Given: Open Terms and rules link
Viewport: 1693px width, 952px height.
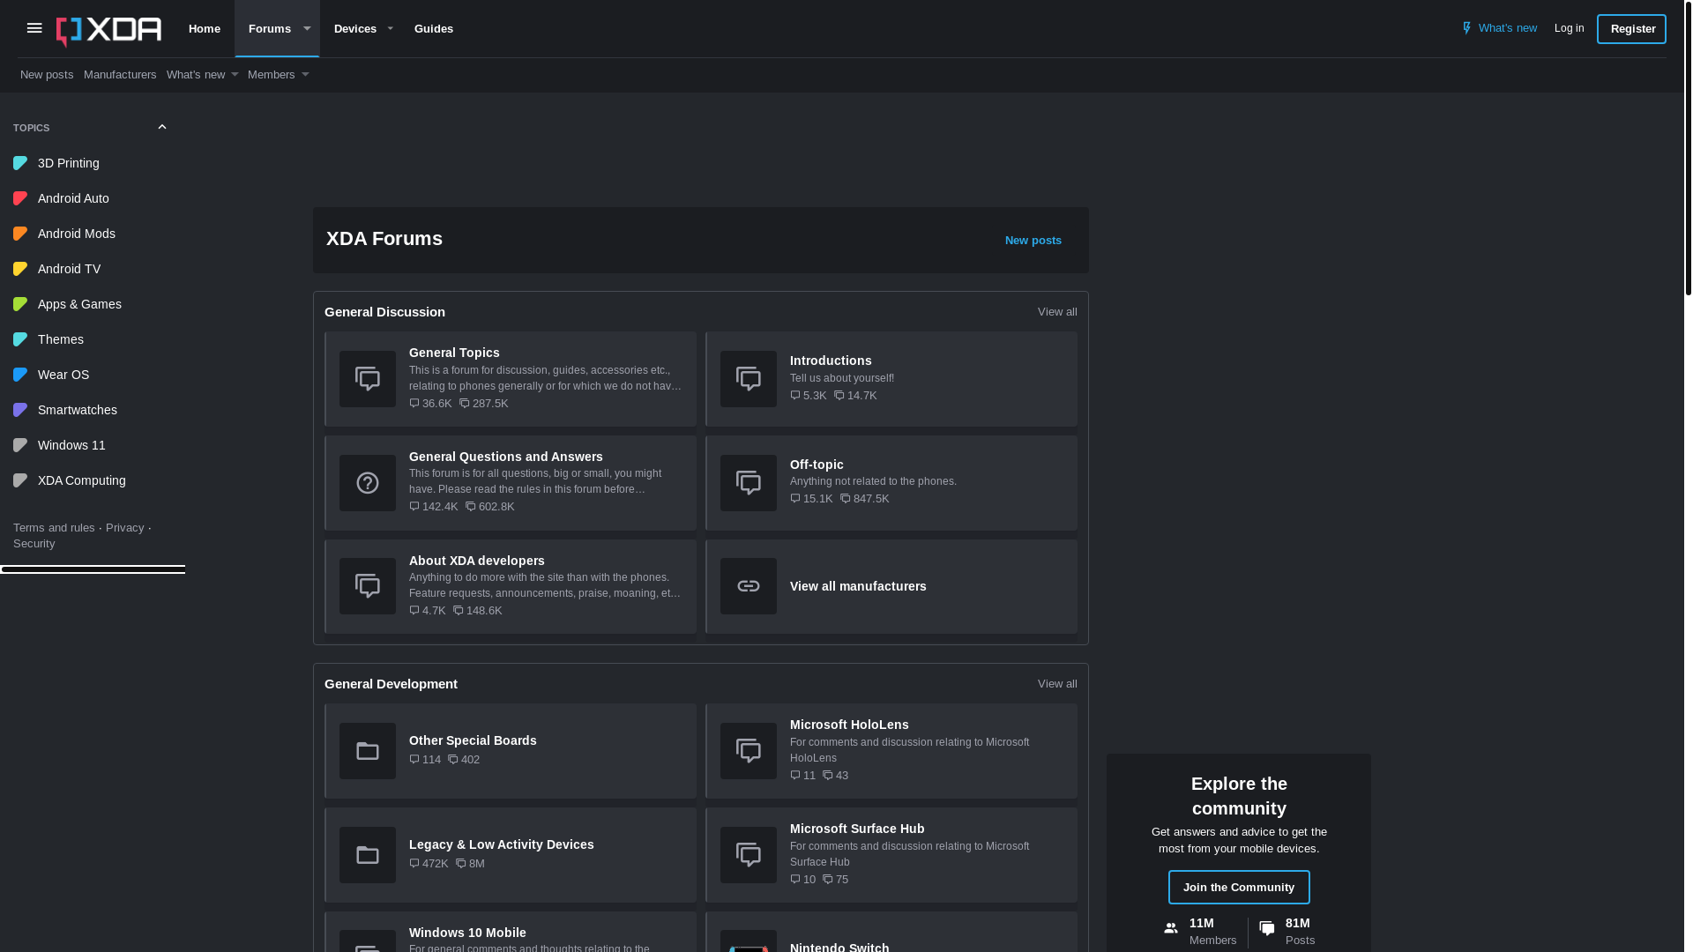Looking at the screenshot, I should (54, 528).
